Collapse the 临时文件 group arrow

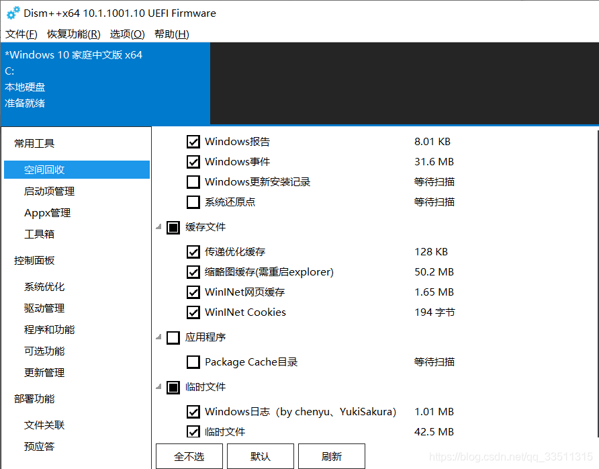(x=158, y=386)
